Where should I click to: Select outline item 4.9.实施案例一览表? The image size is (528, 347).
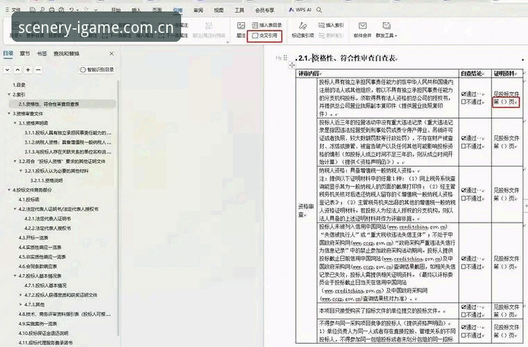tap(38, 323)
